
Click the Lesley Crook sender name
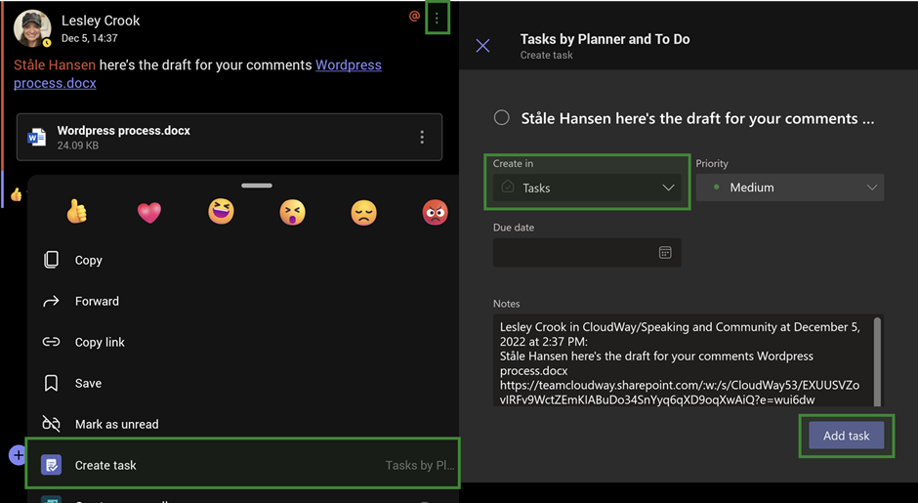click(x=101, y=21)
